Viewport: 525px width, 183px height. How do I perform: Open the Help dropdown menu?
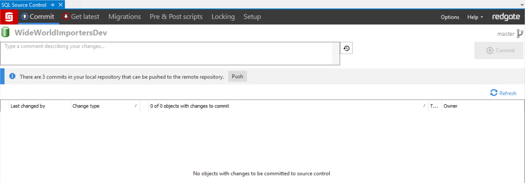pos(475,17)
